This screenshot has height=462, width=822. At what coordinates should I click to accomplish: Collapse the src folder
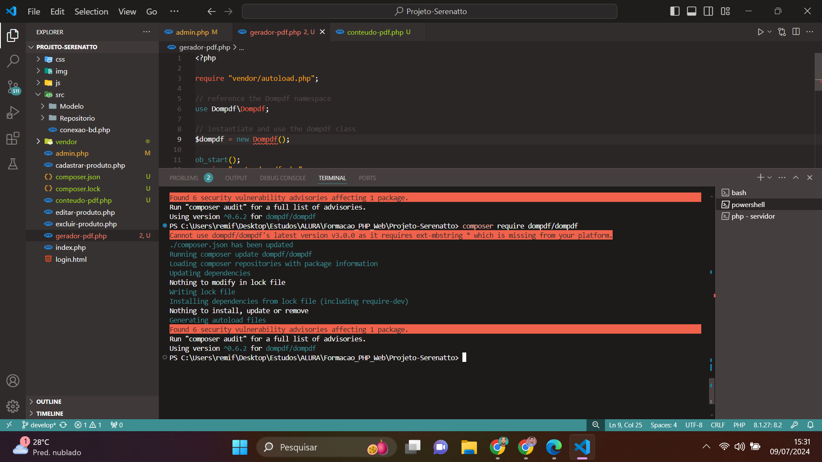(92, 95)
